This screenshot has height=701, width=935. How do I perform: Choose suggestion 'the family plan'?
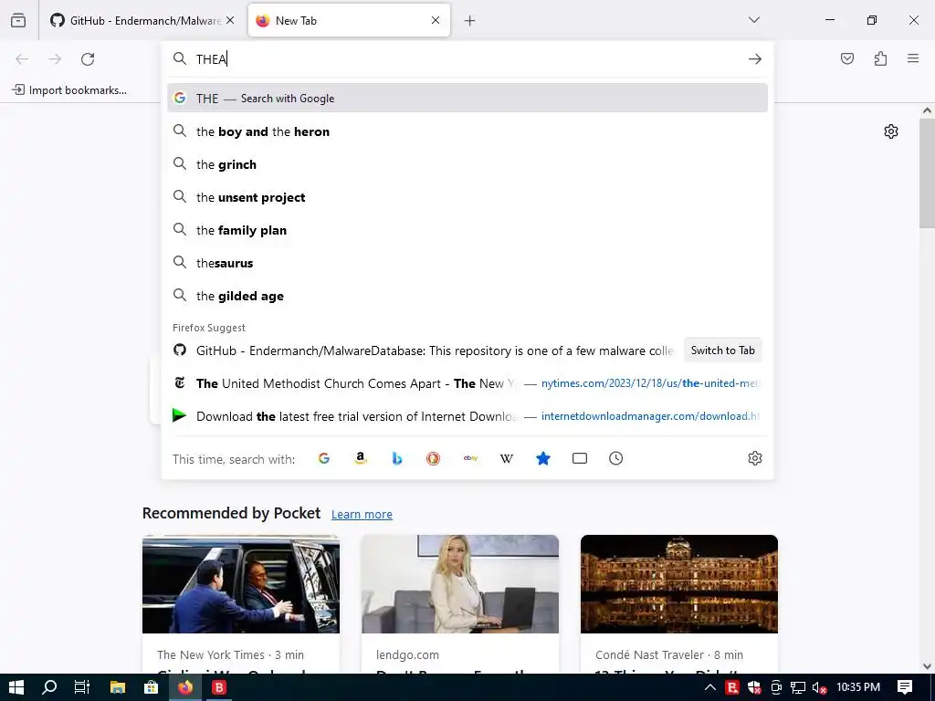coord(467,229)
